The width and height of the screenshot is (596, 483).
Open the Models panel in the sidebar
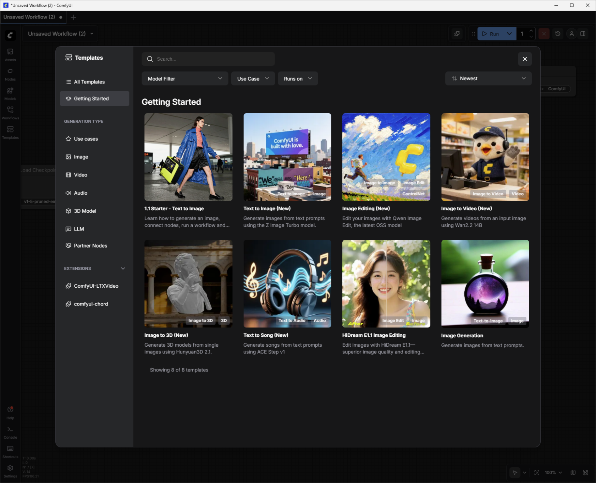click(10, 93)
